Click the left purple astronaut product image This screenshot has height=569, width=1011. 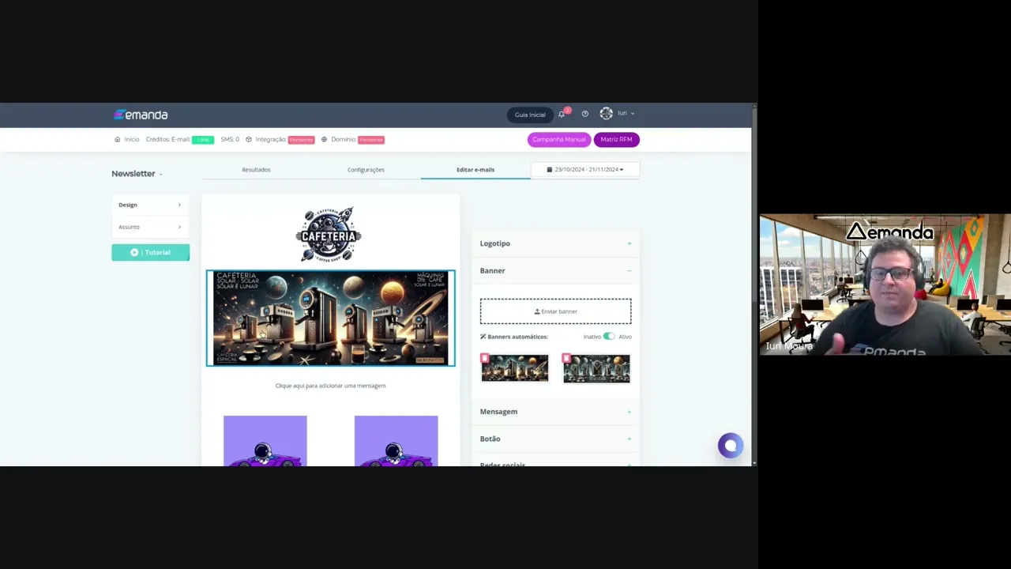click(265, 441)
